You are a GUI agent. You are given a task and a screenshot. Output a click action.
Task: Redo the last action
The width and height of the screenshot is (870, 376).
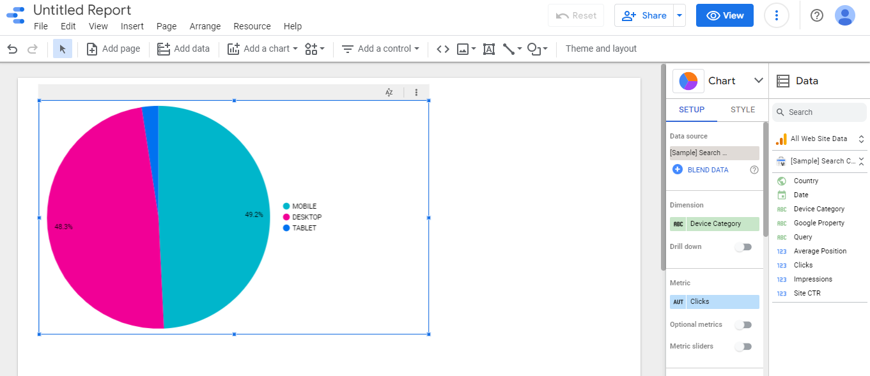[x=32, y=49]
